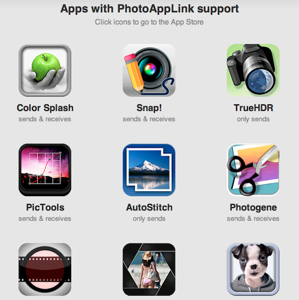
Task: Click the Photogene app name
Action: click(x=253, y=208)
